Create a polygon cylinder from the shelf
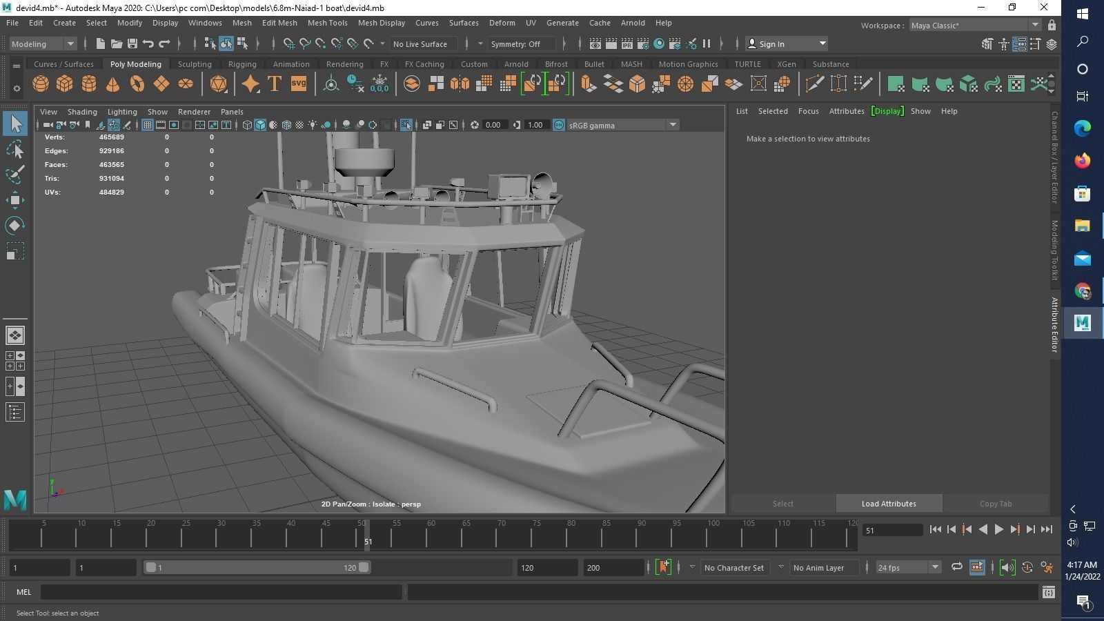The height and width of the screenshot is (621, 1104). click(x=89, y=84)
